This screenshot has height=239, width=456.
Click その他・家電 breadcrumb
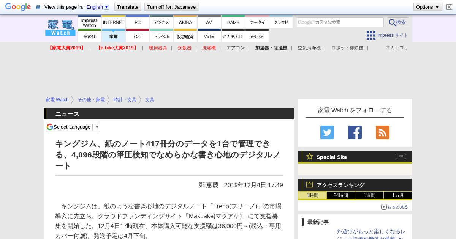click(x=91, y=100)
